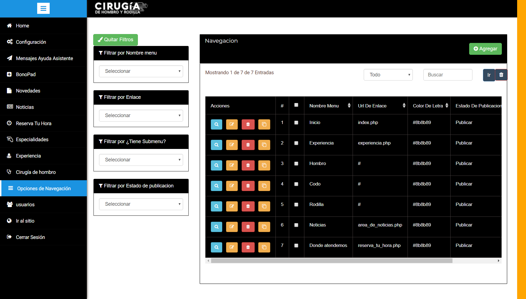Check the checkbox for the Inicio row

[296, 123]
